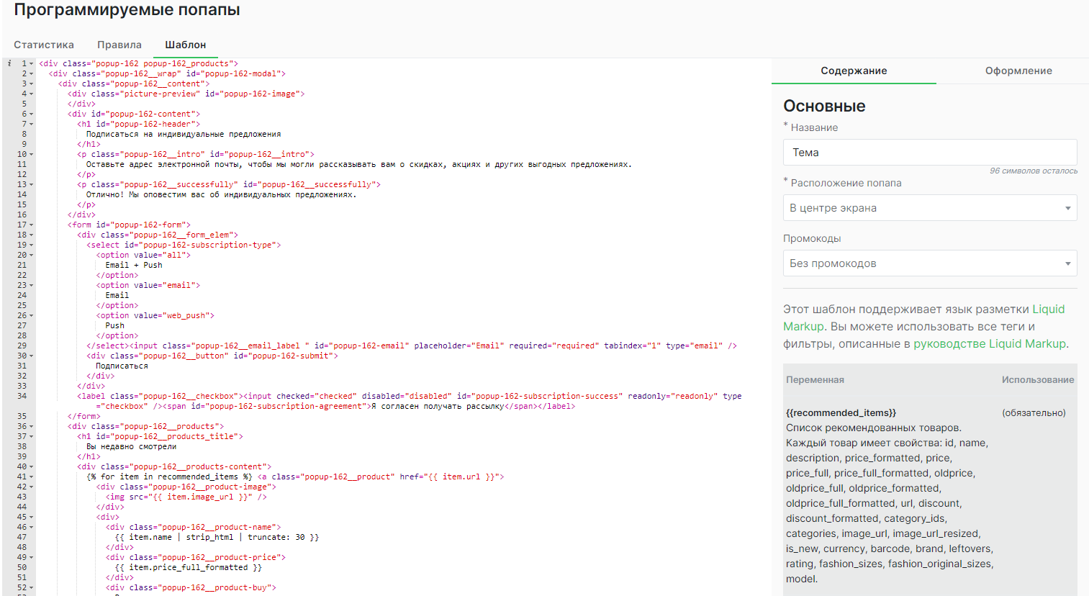The height and width of the screenshot is (596, 1089).
Task: Collapse the paragraph element on line 10
Action: (30, 153)
